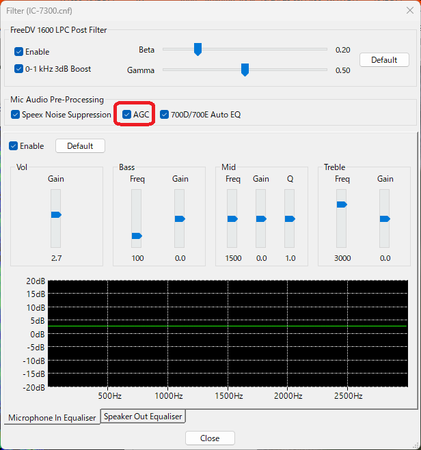
Task: Click the 20dB axis label
Action: click(x=36, y=281)
